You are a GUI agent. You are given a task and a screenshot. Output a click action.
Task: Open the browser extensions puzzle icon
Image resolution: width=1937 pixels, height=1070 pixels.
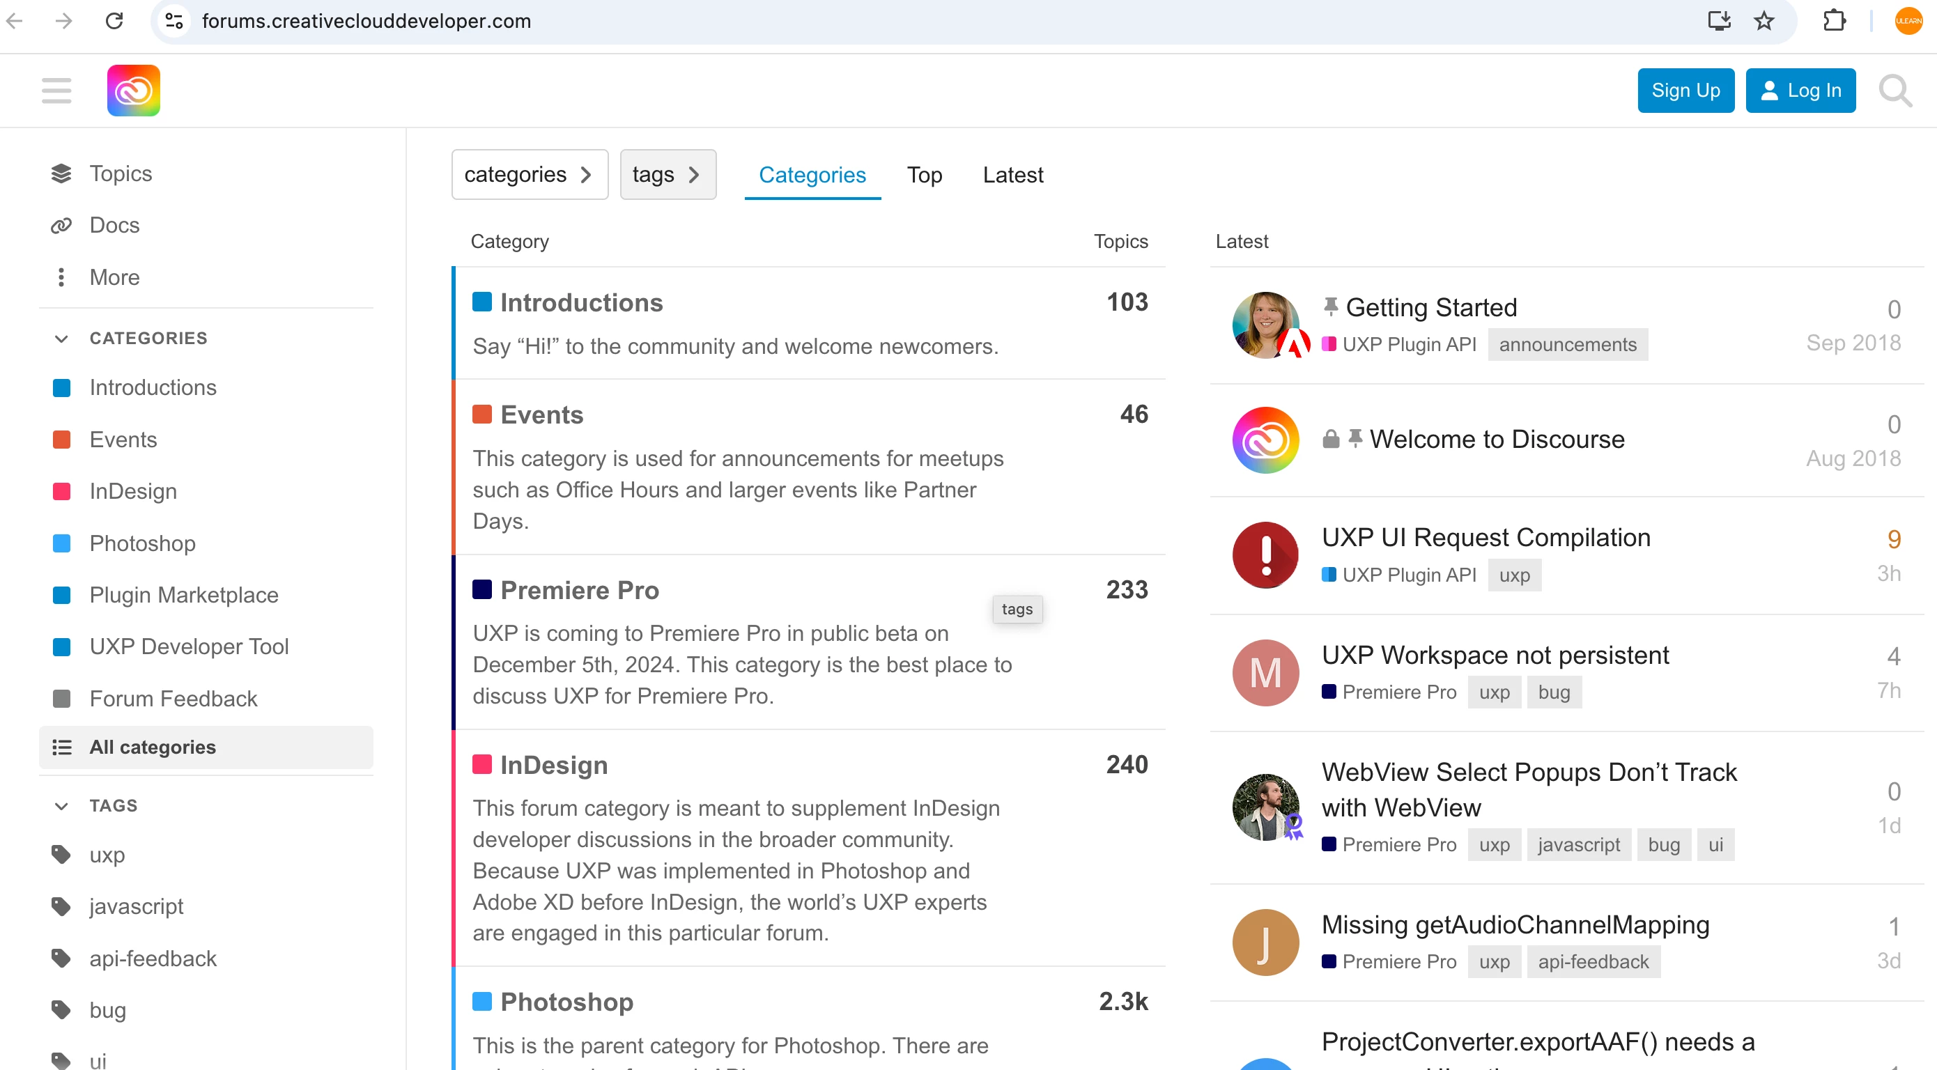pos(1835,21)
